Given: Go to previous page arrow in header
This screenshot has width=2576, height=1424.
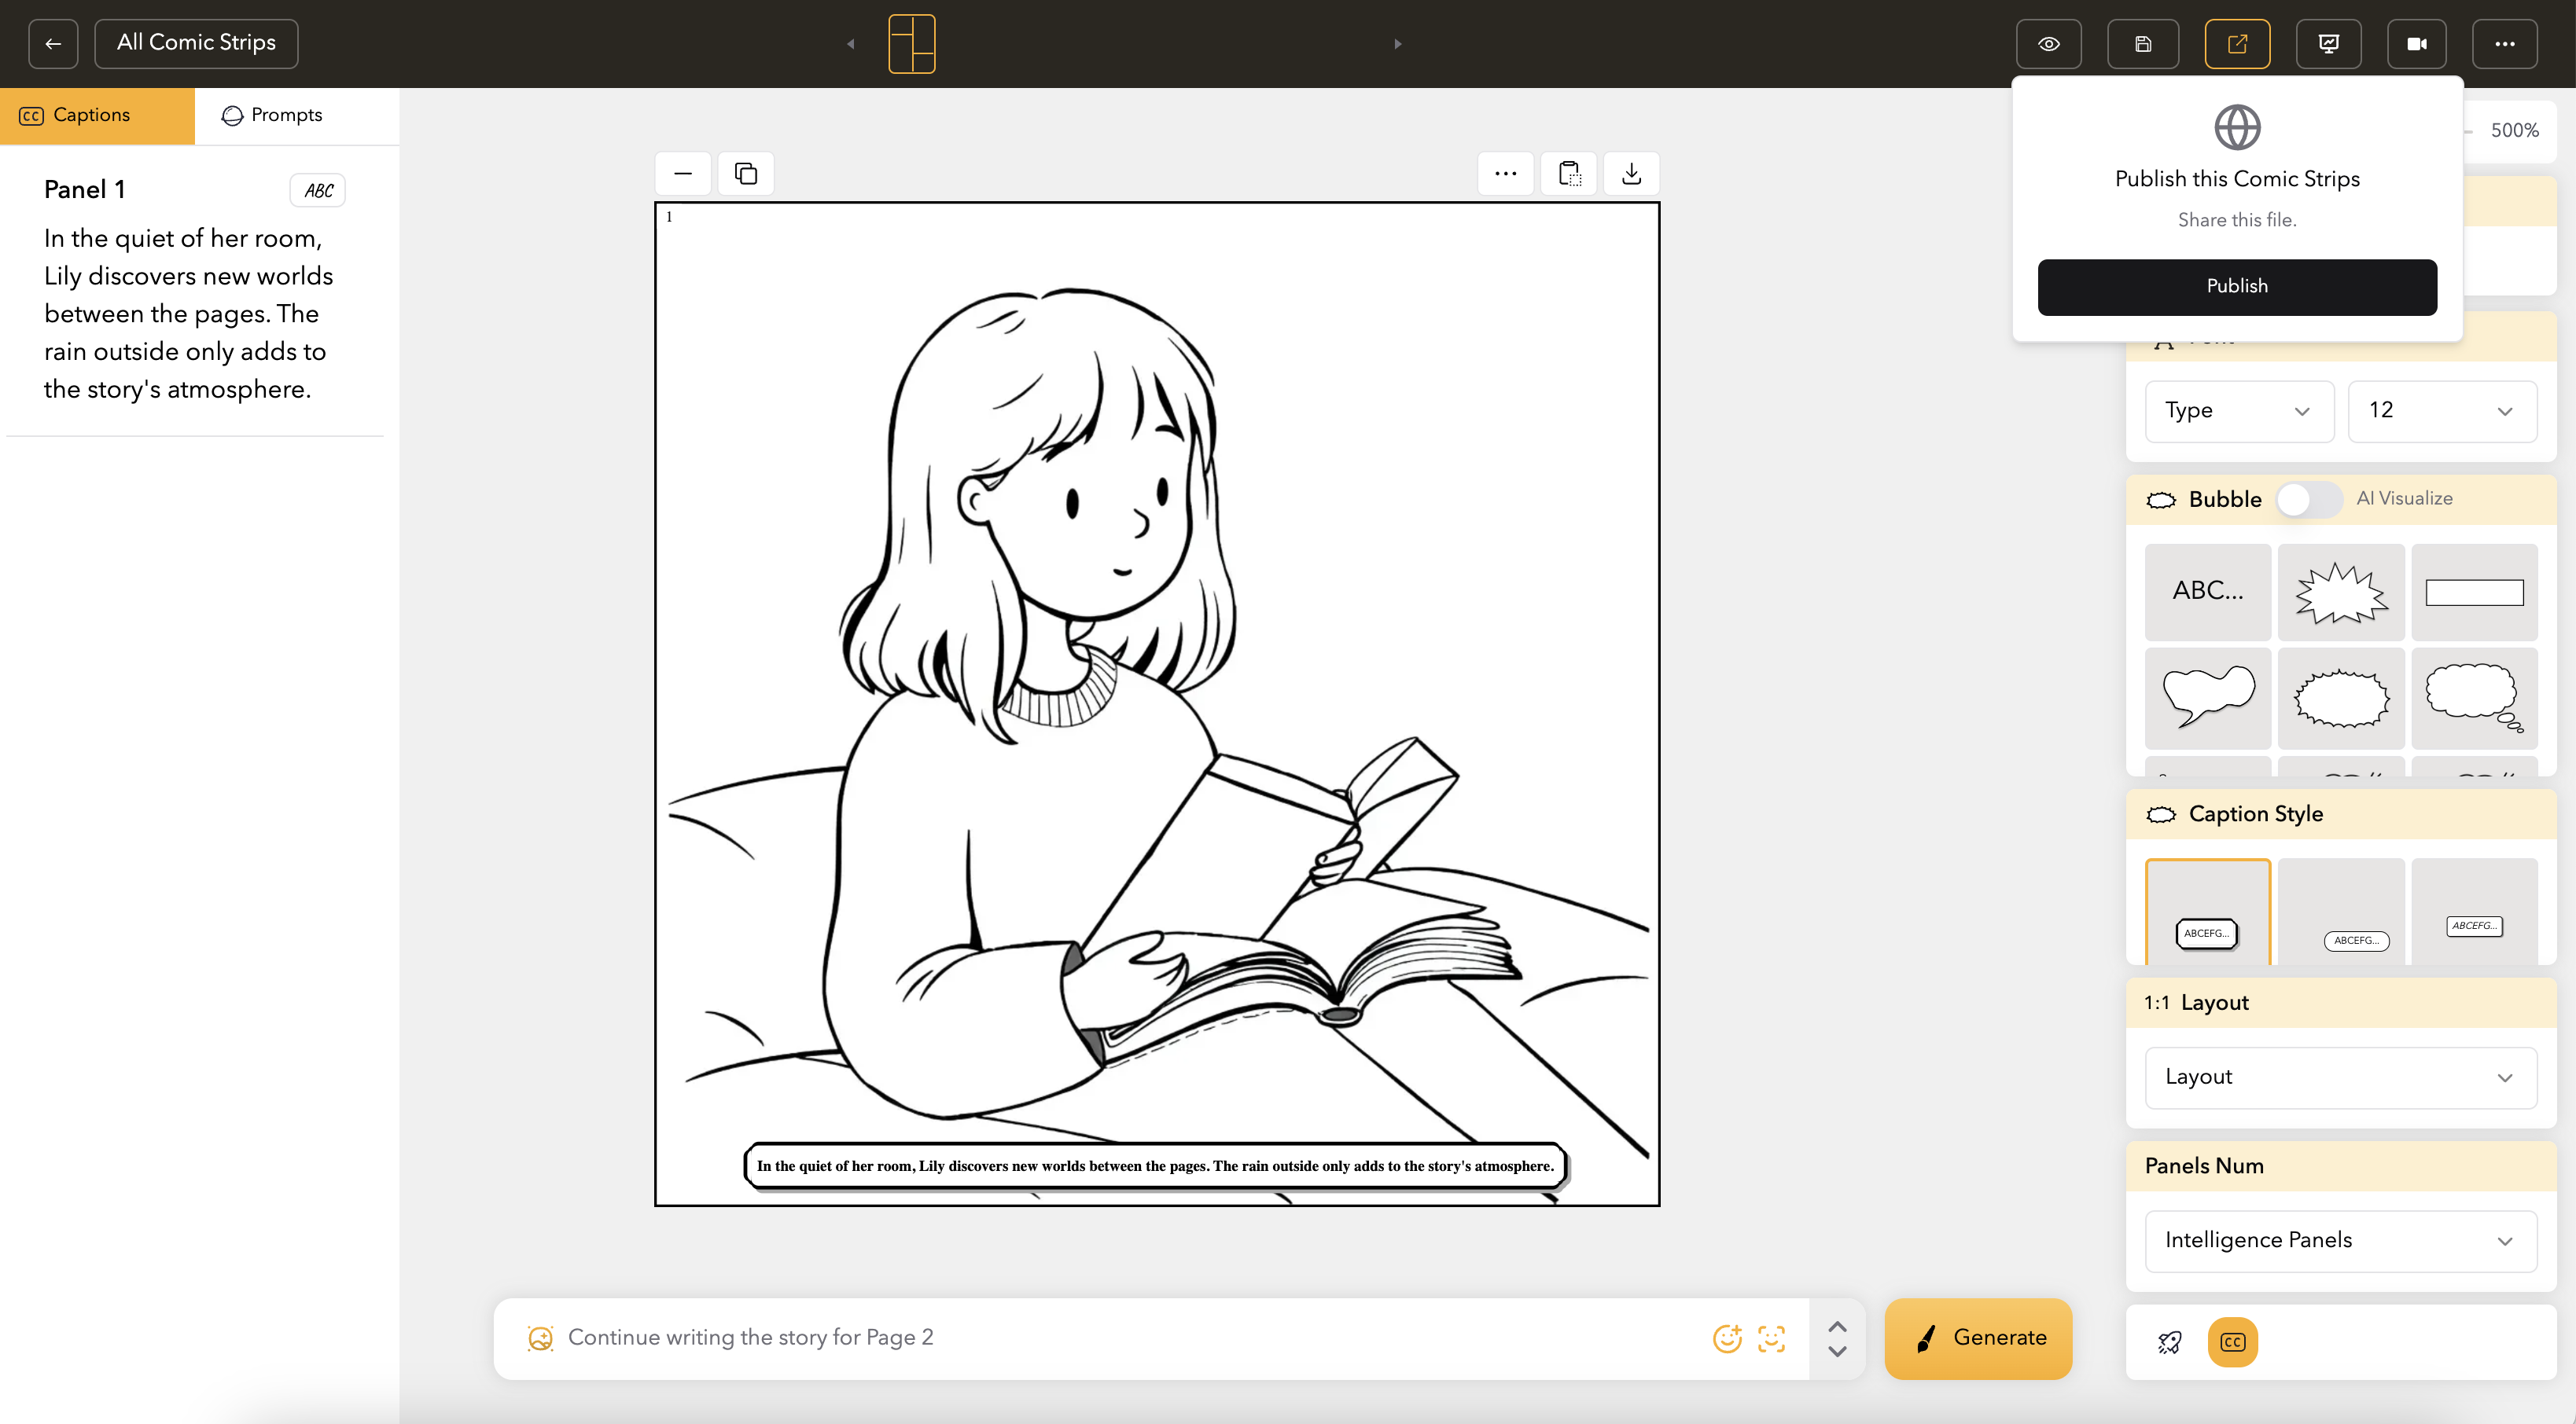Looking at the screenshot, I should [x=851, y=43].
